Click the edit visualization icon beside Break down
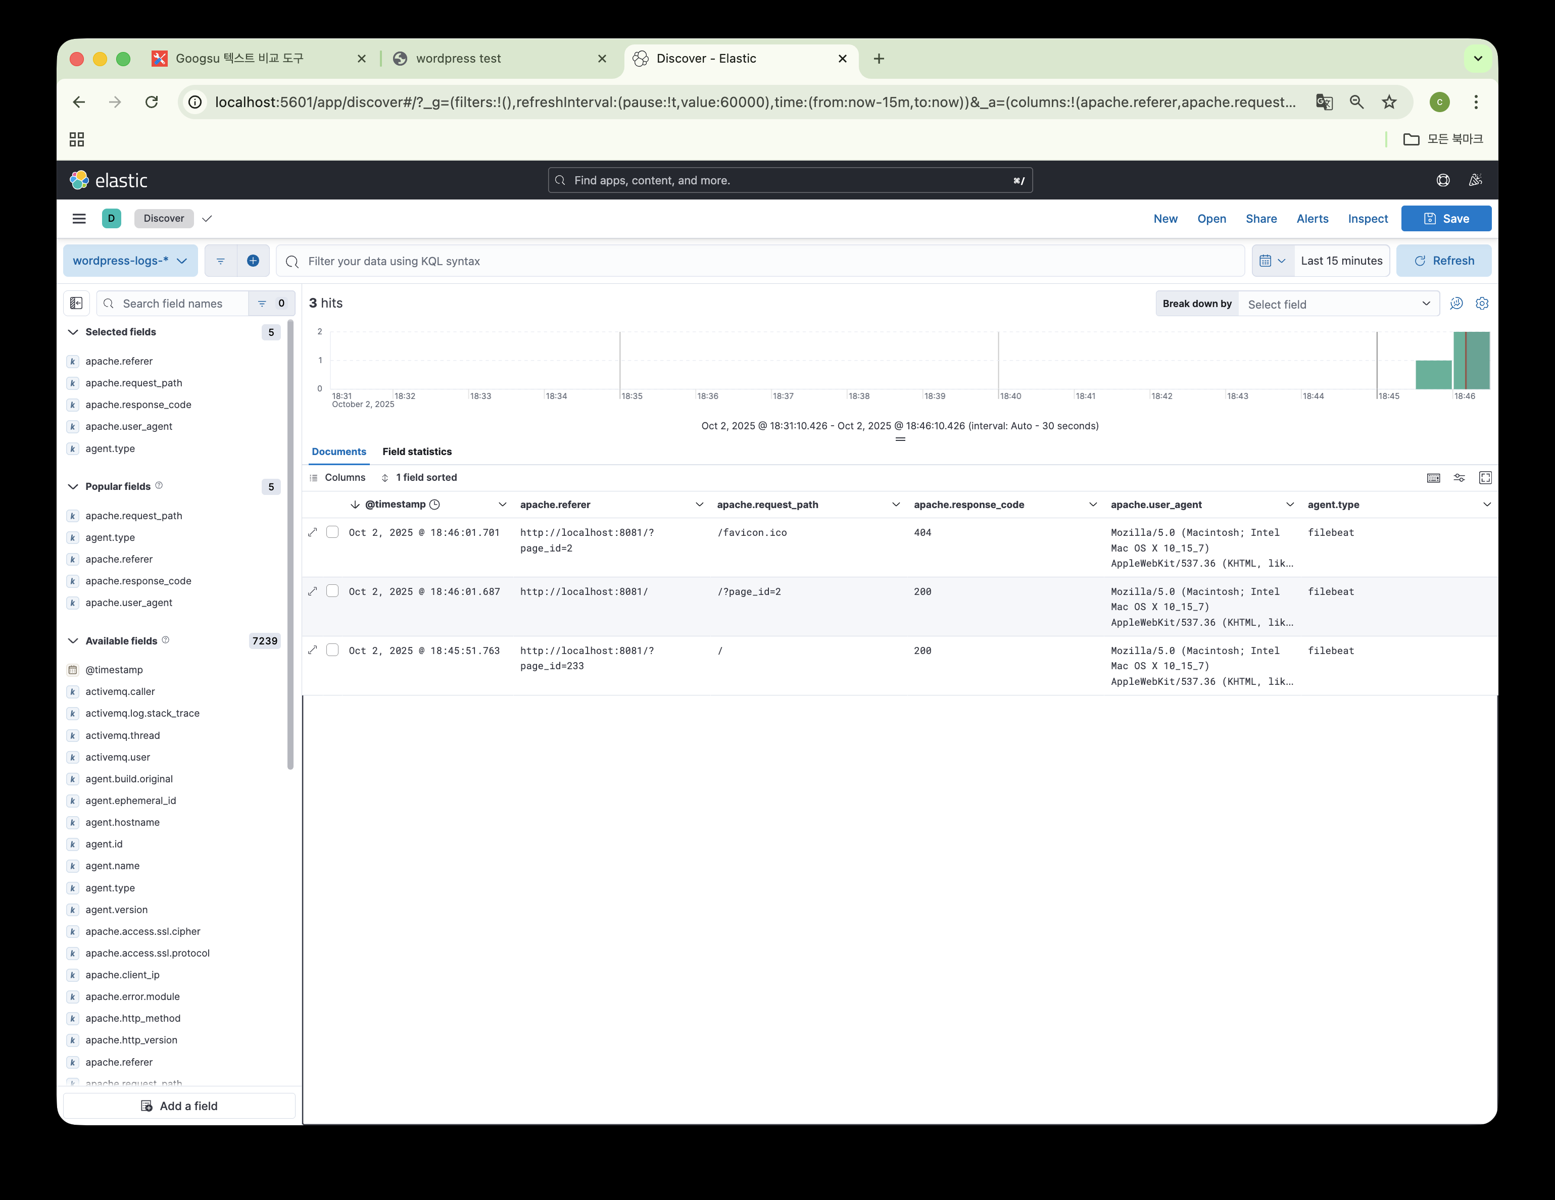 click(x=1456, y=303)
